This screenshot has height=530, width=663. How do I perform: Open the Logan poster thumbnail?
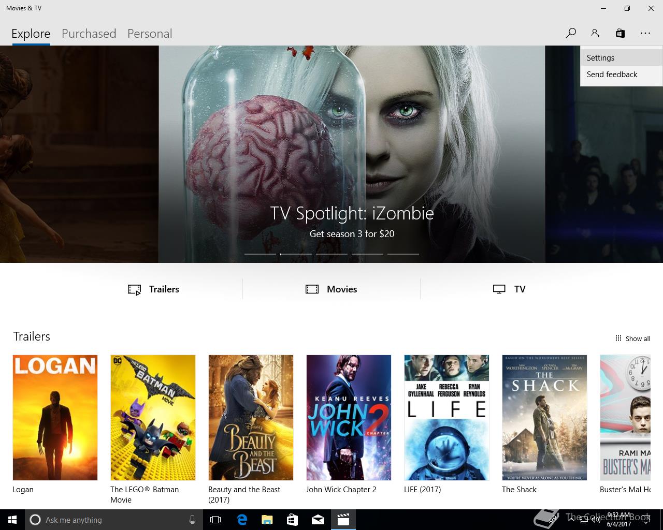55,418
